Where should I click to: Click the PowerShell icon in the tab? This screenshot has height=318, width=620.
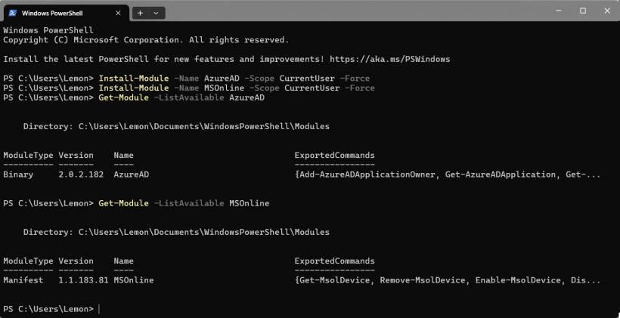point(11,13)
